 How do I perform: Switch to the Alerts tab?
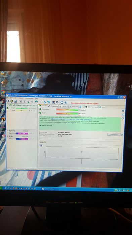[x=102, y=107]
